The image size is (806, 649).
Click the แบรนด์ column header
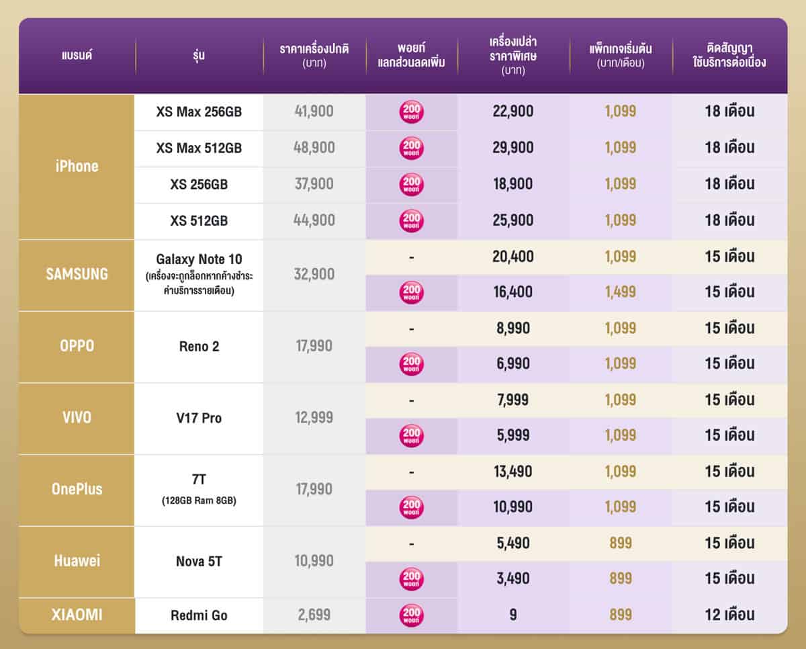(76, 56)
